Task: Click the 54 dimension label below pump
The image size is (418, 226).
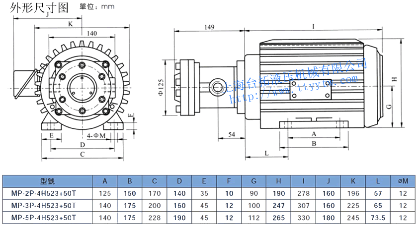Action: [232, 134]
